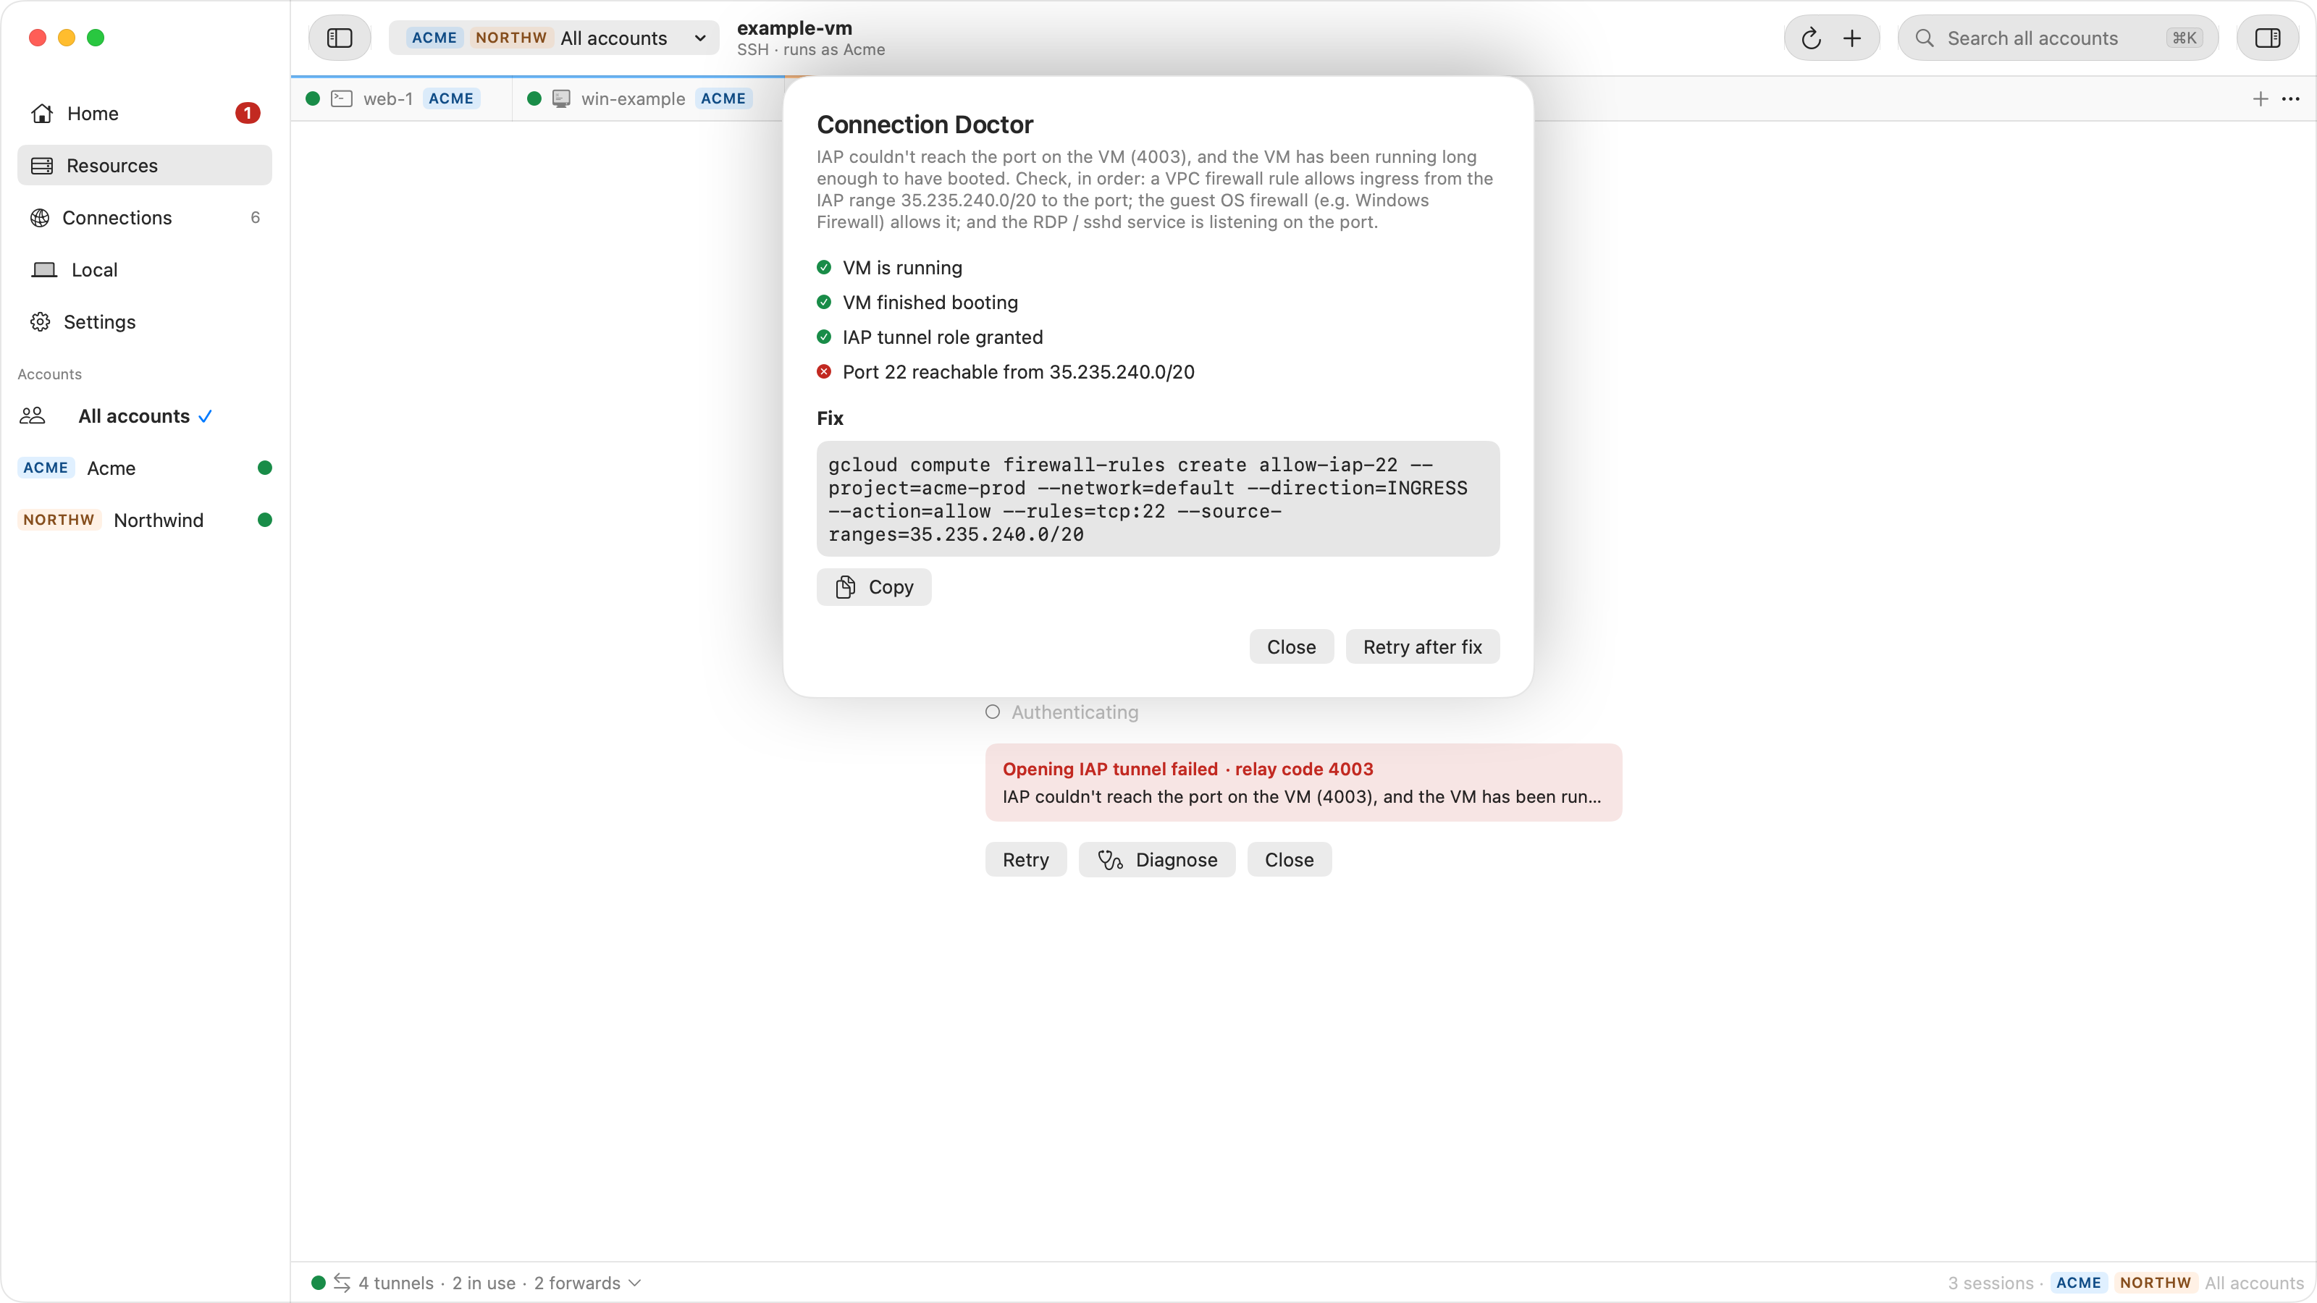The image size is (2317, 1303).
Task: Click the stethoscope icon on Diagnose
Action: pos(1110,860)
